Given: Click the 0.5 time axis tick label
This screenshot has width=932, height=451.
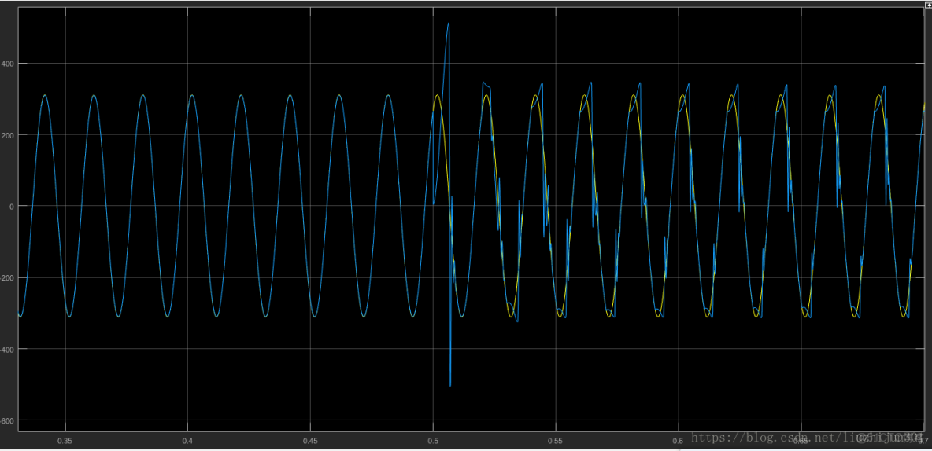Looking at the screenshot, I should coord(433,441).
